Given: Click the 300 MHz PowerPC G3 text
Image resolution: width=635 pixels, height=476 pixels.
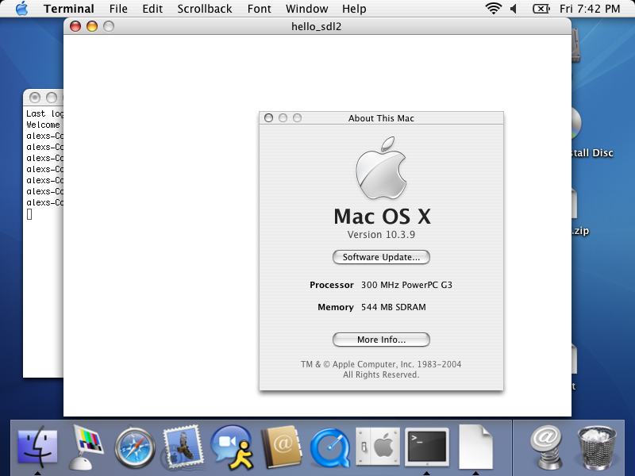Looking at the screenshot, I should point(406,285).
